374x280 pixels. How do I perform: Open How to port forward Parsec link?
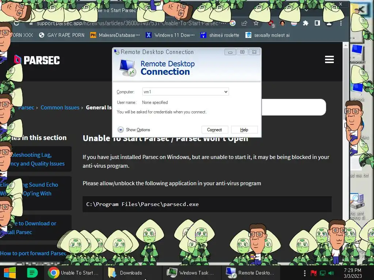click(x=33, y=253)
